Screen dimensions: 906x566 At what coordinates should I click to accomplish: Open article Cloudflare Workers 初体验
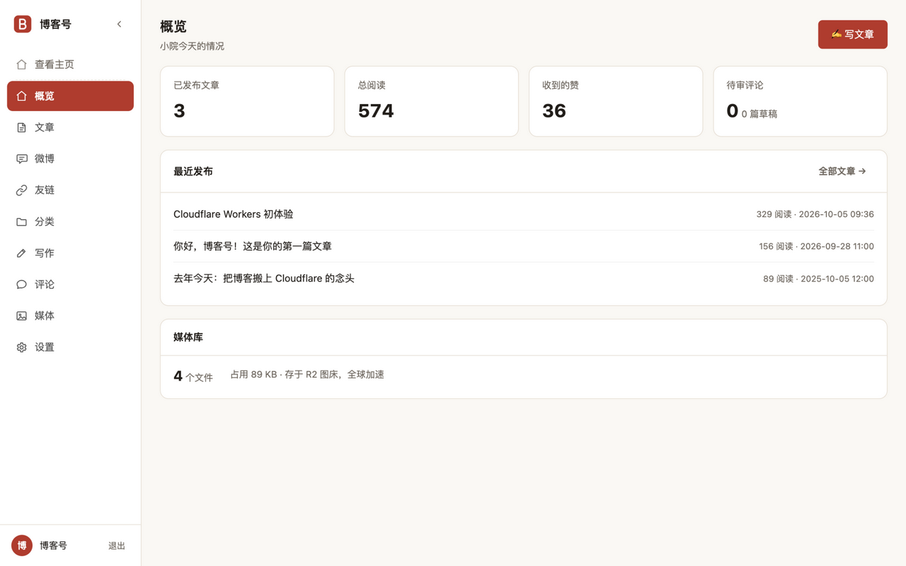click(233, 214)
